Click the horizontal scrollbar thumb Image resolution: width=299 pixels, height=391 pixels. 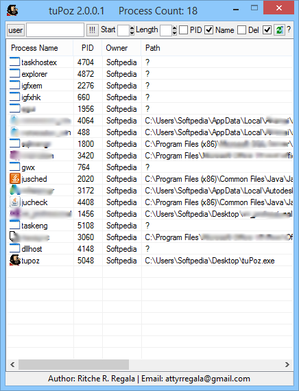point(73,364)
